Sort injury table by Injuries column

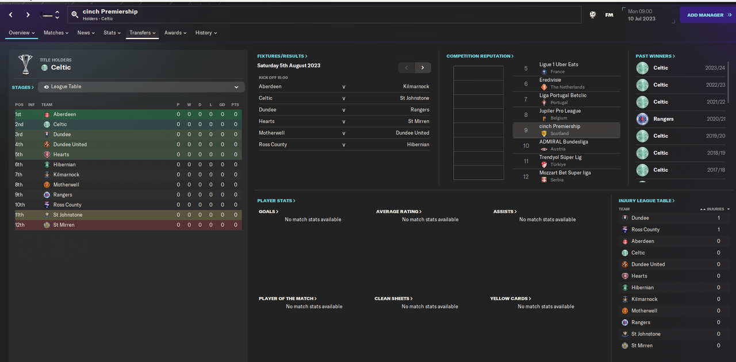click(715, 209)
